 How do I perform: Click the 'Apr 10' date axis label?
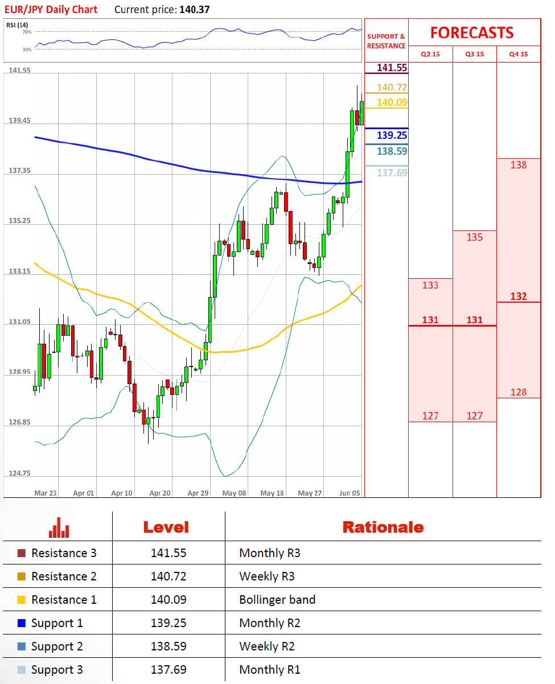click(x=122, y=493)
